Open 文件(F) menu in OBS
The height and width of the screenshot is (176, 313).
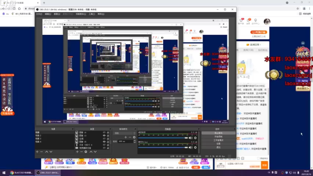(x=39, y=14)
